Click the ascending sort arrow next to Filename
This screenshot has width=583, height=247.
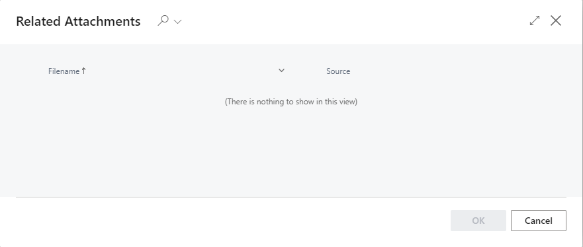pyautogui.click(x=83, y=71)
